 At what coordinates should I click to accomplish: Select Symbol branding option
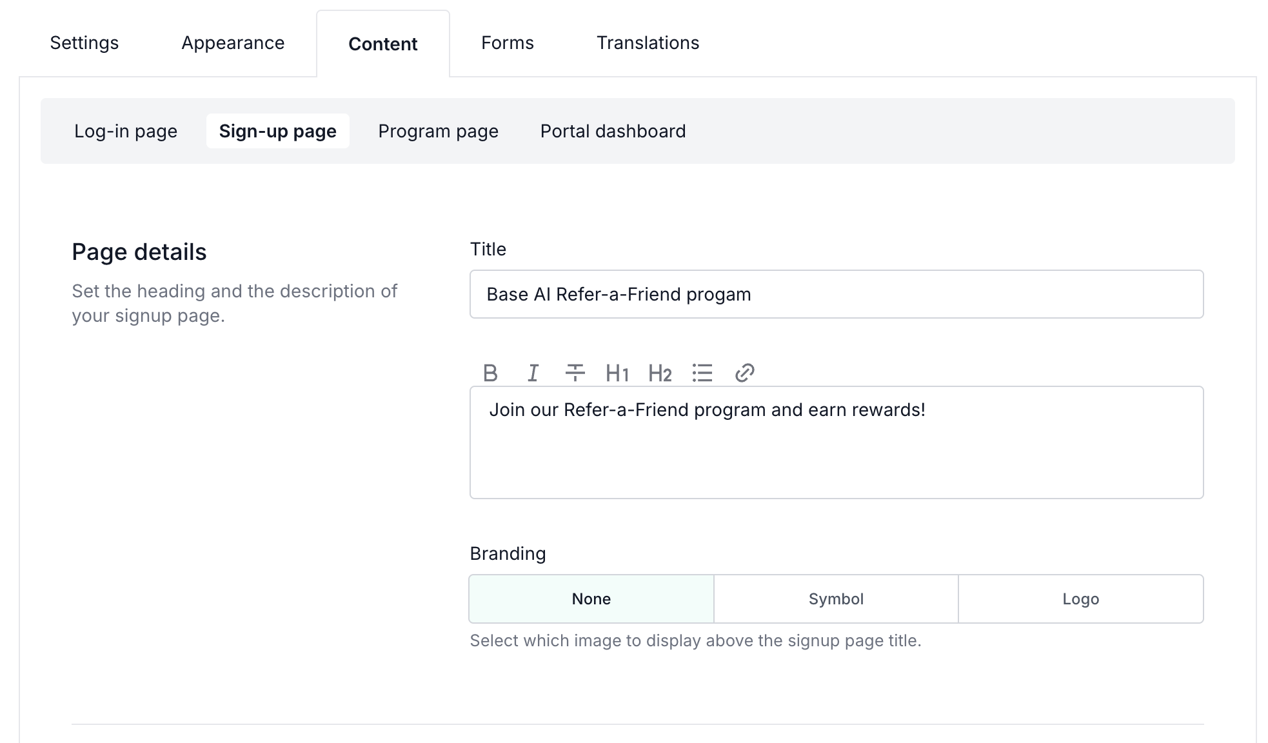tap(836, 599)
